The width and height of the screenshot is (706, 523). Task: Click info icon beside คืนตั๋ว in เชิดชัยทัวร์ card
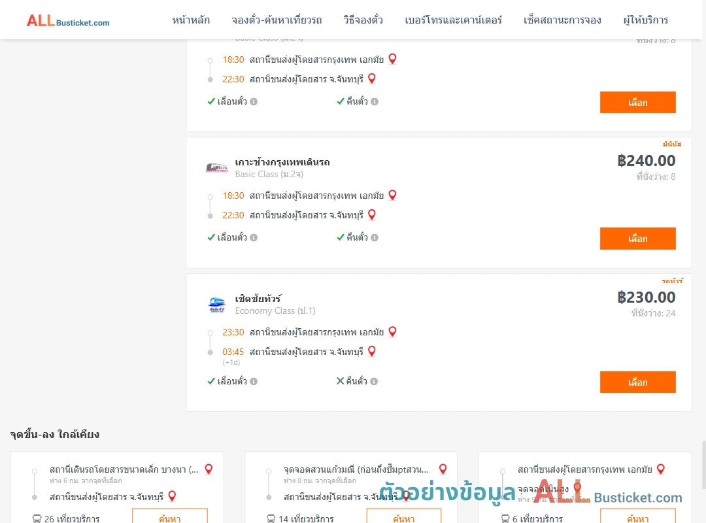(374, 382)
